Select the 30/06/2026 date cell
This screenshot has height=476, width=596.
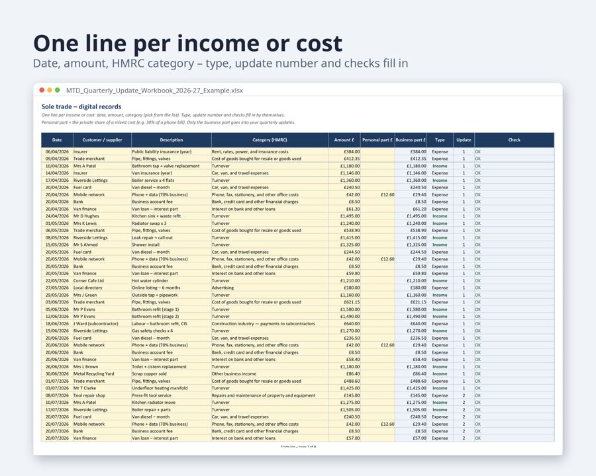(57, 374)
